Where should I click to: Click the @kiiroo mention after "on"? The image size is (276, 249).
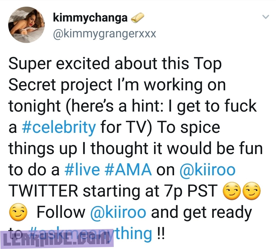point(207,170)
